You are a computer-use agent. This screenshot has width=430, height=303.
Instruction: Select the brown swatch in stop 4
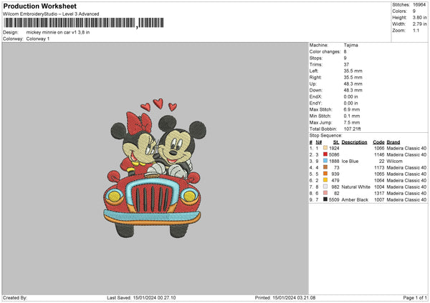(x=325, y=167)
